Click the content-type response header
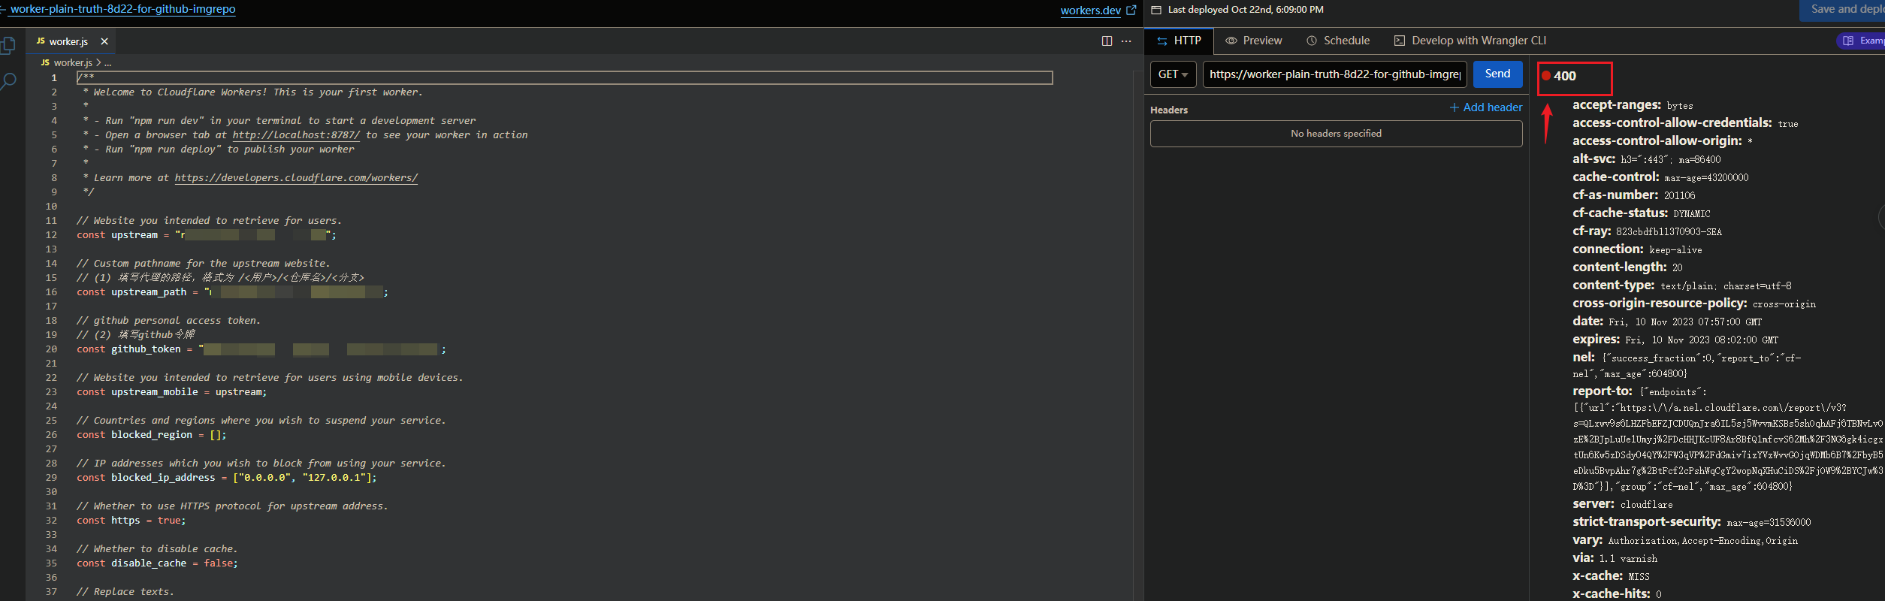 coord(1681,285)
